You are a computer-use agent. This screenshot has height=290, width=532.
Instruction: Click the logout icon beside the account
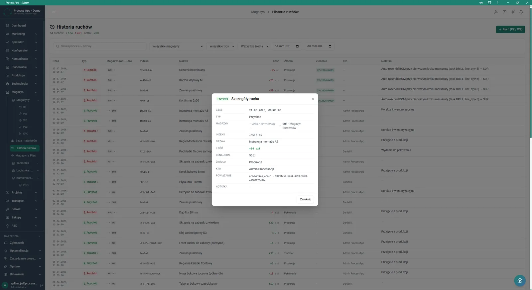42,285
